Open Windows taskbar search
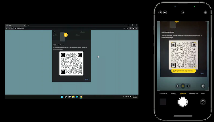Viewport: 214px width, 122px height. 66,97
